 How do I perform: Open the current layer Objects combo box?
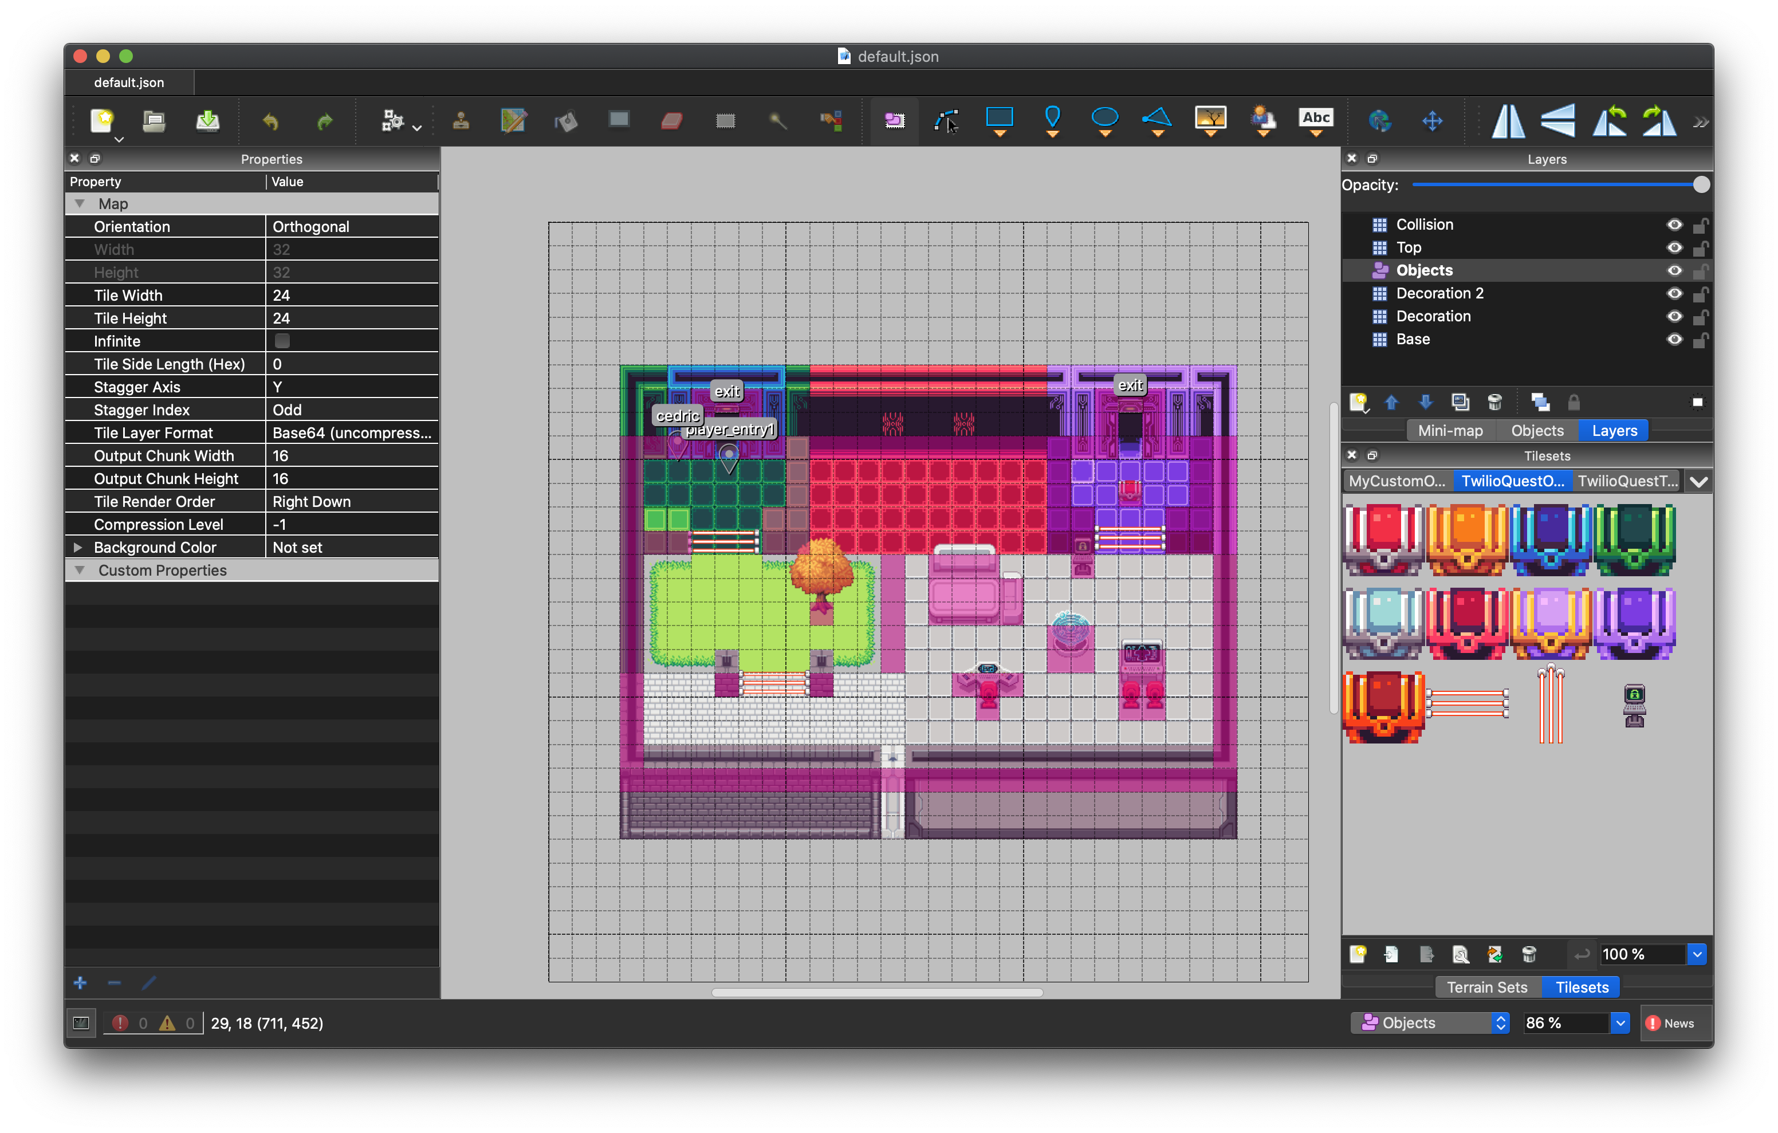1430,1023
